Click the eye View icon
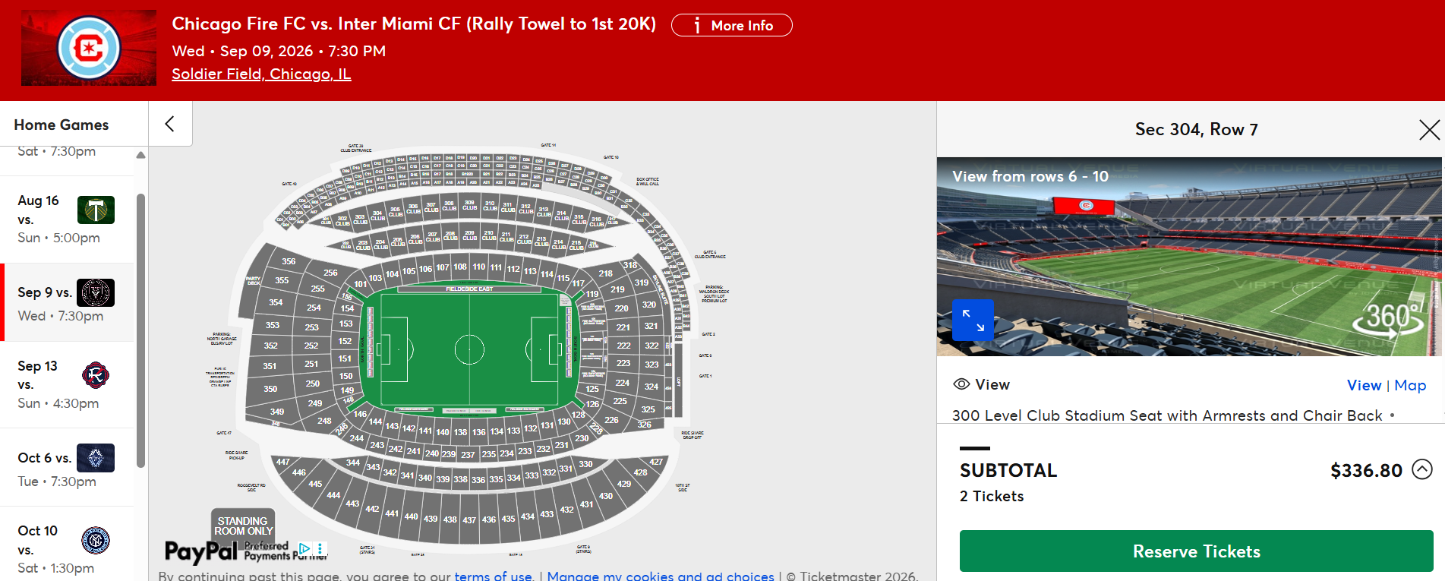This screenshot has width=1445, height=581. click(961, 384)
